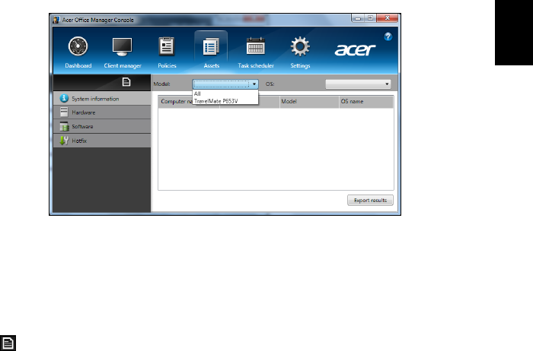Screen dimensions: 533x351
Task: Click the acer logo in the header
Action: [355, 50]
